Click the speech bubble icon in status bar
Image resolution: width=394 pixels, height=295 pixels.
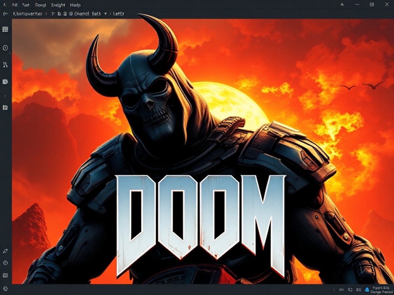pyautogui.click(x=351, y=290)
